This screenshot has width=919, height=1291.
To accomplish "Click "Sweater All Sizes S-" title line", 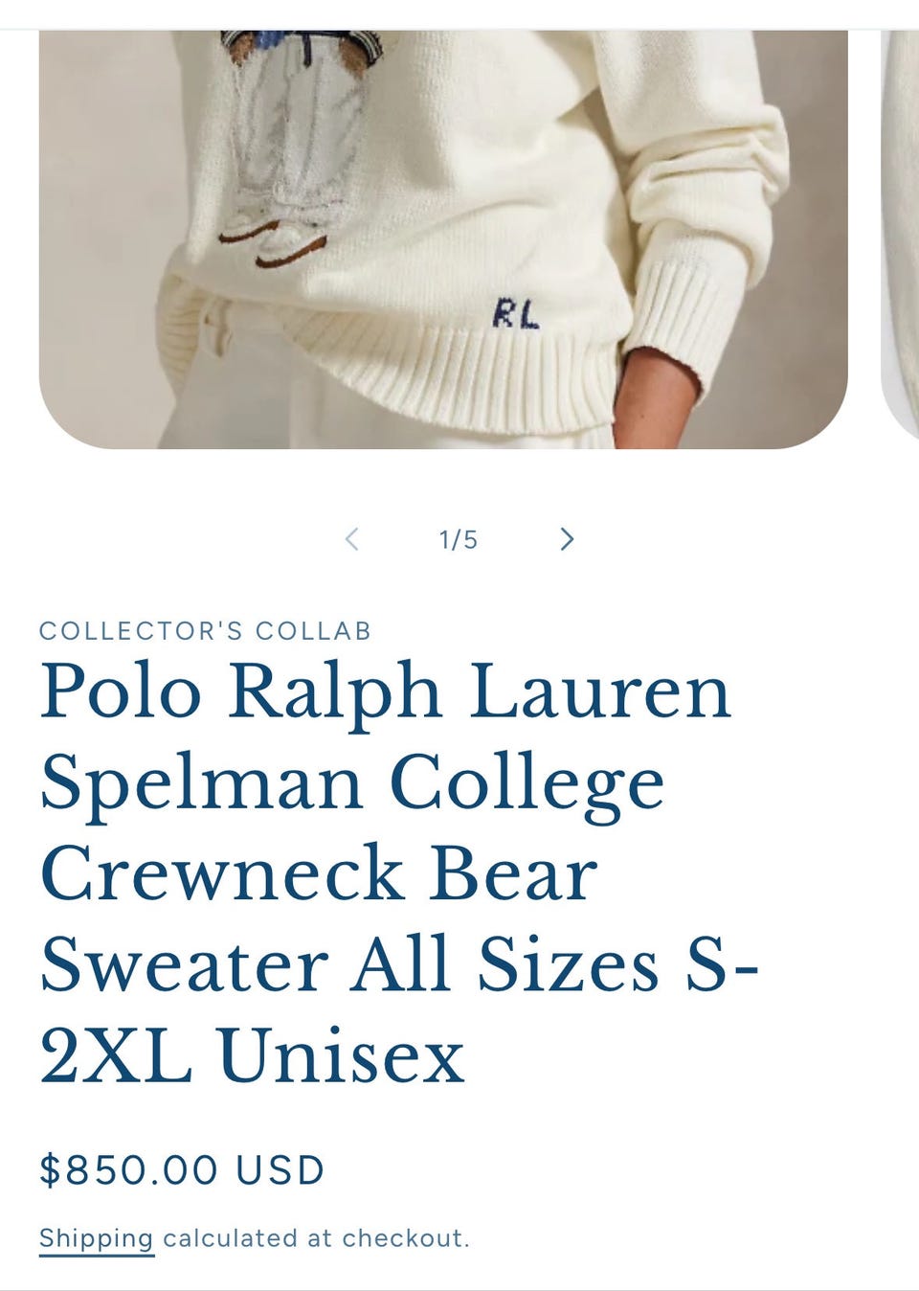I will [x=400, y=964].
